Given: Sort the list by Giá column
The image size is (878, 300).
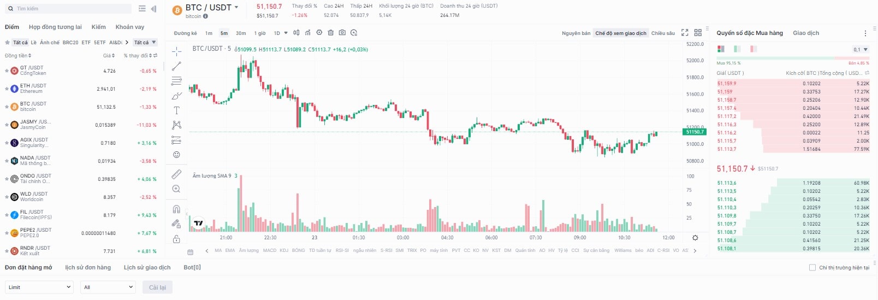Looking at the screenshot, I should pos(109,56).
